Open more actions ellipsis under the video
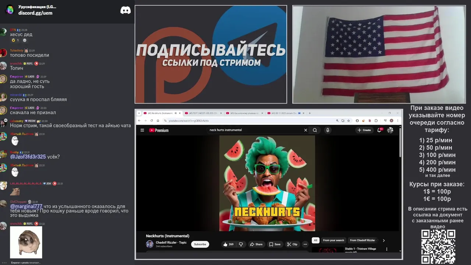 (x=305, y=244)
